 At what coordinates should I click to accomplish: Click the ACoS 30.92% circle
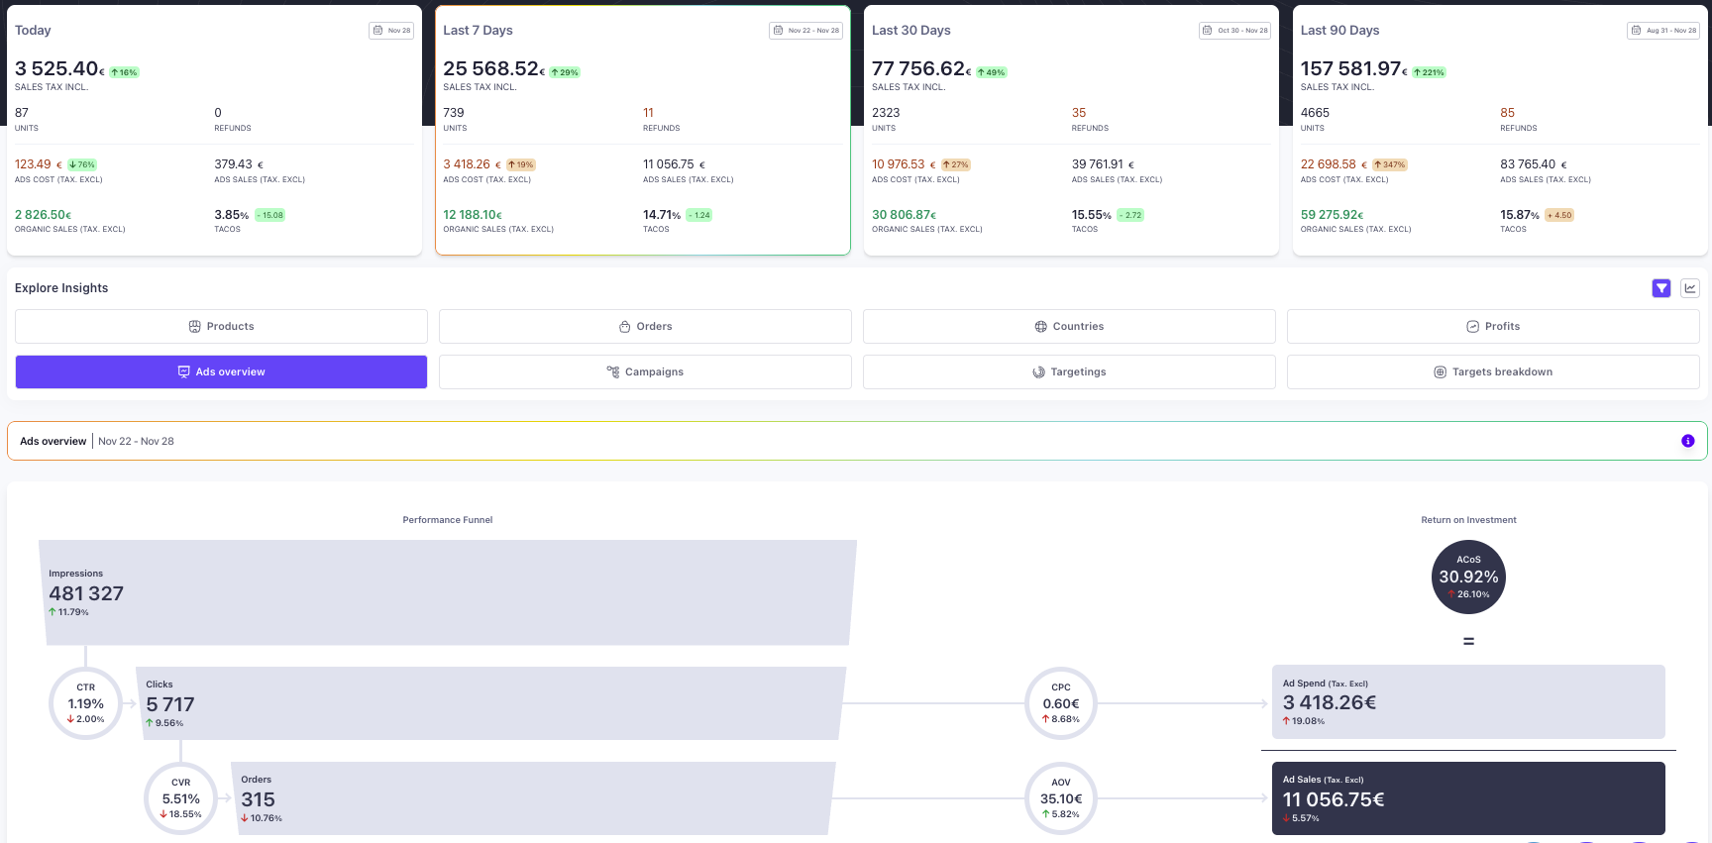tap(1468, 578)
